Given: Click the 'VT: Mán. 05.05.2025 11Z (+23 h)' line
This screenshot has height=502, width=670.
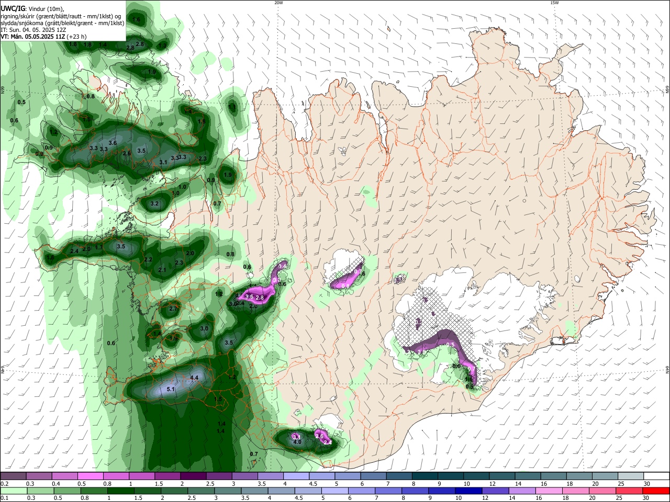Looking at the screenshot, I should click(x=44, y=37).
